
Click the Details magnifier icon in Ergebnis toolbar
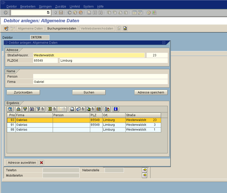pos(10,109)
